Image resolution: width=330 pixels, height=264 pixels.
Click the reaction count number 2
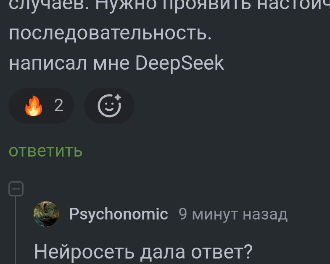(59, 105)
